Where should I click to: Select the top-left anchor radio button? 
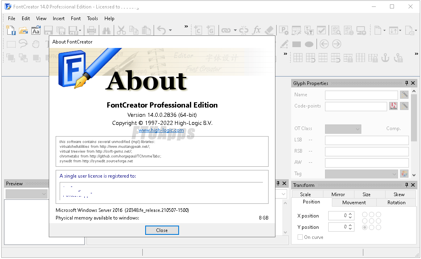coord(365,215)
